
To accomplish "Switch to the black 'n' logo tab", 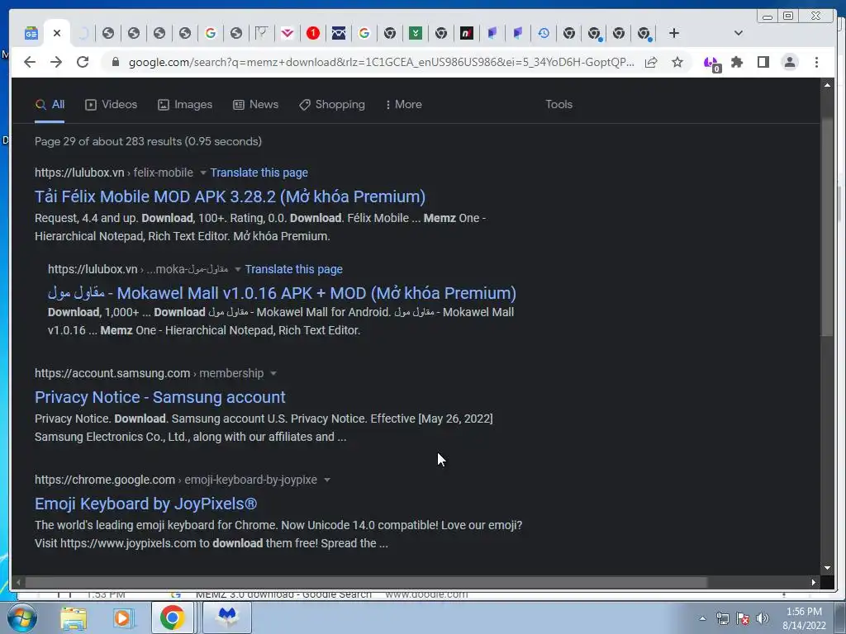I will 467,33.
